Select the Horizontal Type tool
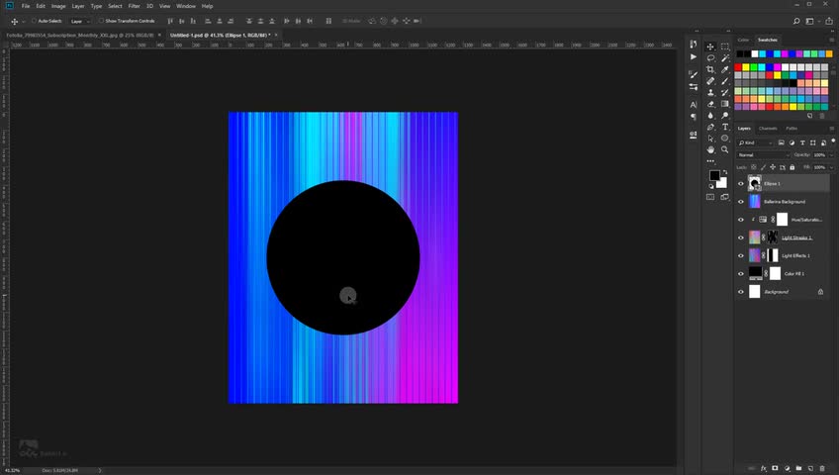The image size is (839, 475). [725, 127]
